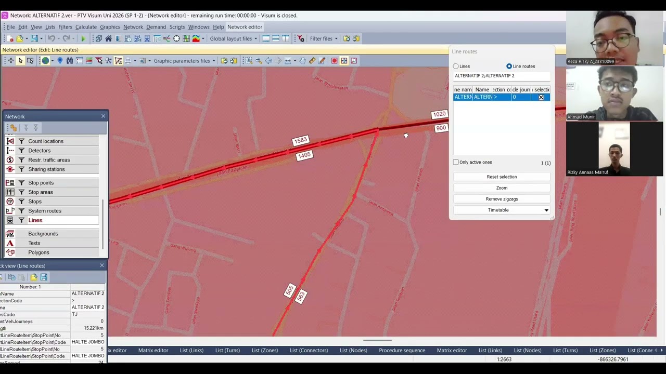
Task: Open the dropdown arrow beside color chart icon
Action: pos(203,38)
